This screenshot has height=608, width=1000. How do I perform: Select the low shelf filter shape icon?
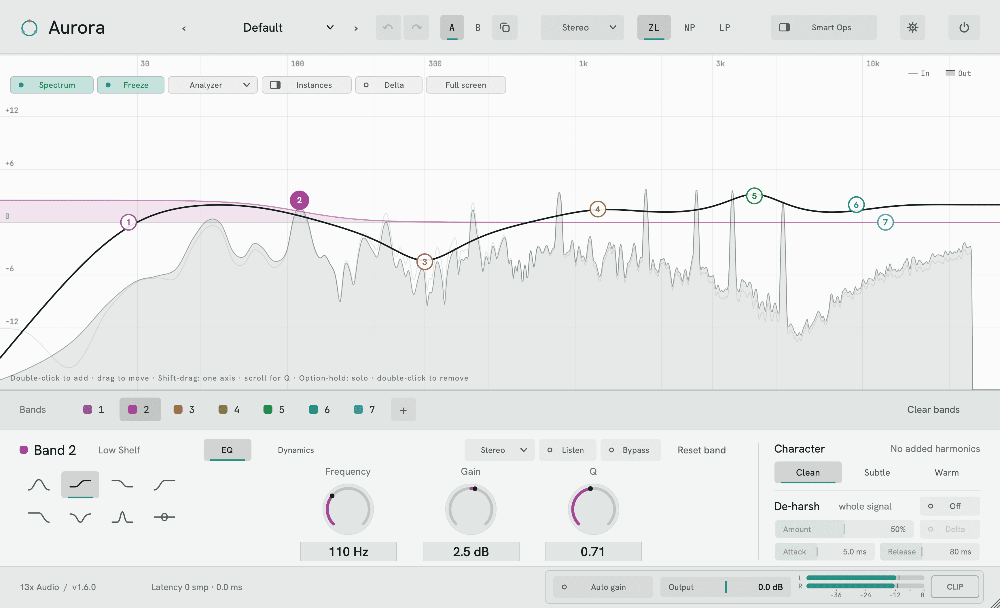coord(80,484)
